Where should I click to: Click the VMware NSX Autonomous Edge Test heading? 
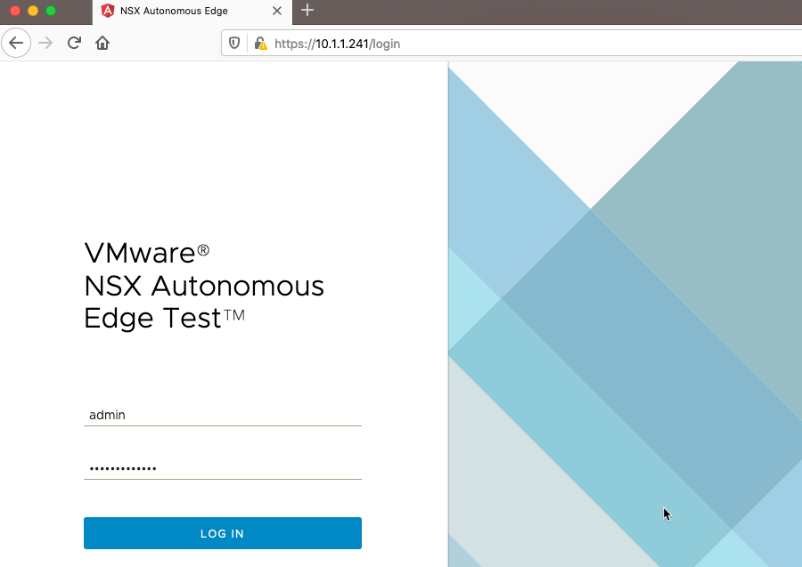(x=204, y=286)
